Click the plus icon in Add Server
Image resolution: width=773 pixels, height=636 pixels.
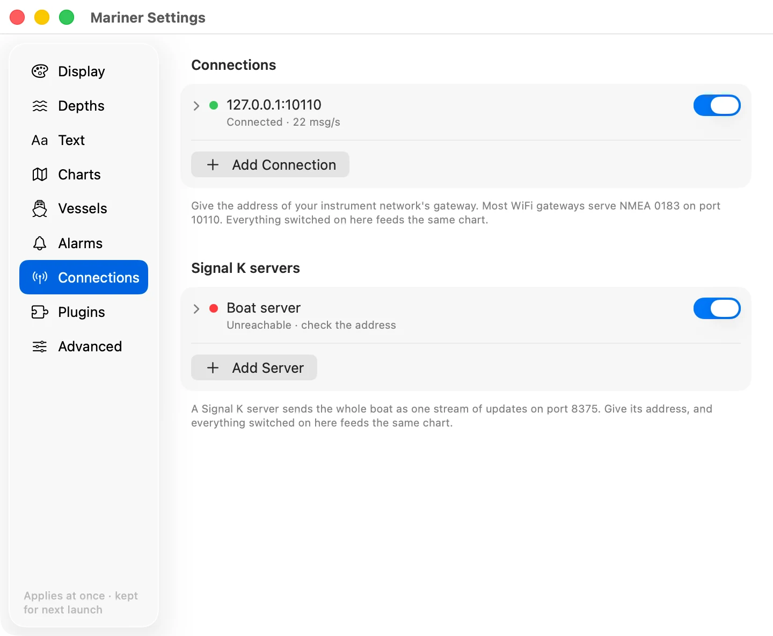[213, 368]
